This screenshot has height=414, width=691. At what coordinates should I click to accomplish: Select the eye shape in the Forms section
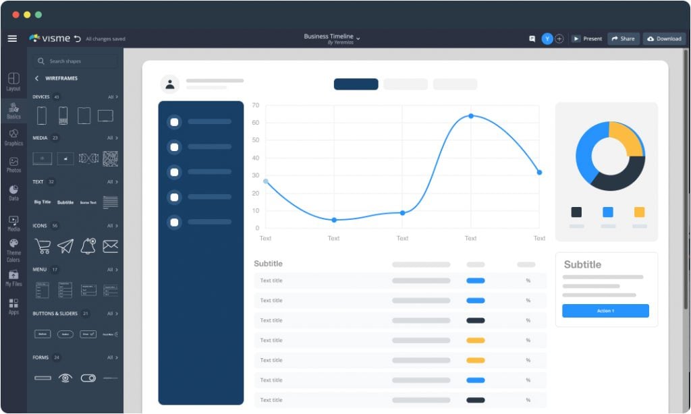(x=65, y=379)
